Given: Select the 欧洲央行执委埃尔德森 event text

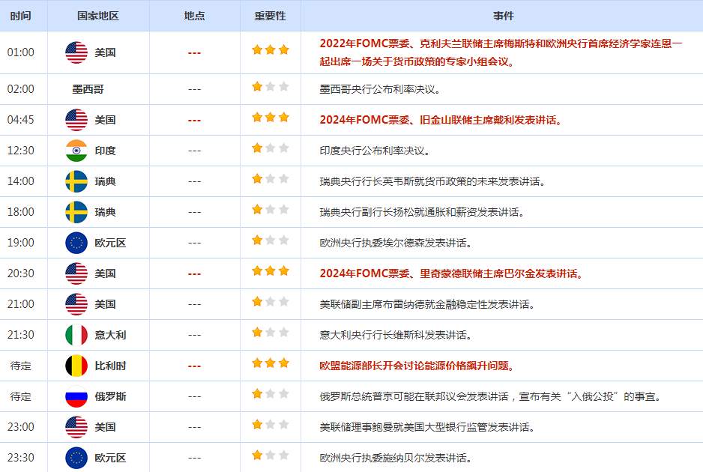Looking at the screenshot, I should (396, 243).
